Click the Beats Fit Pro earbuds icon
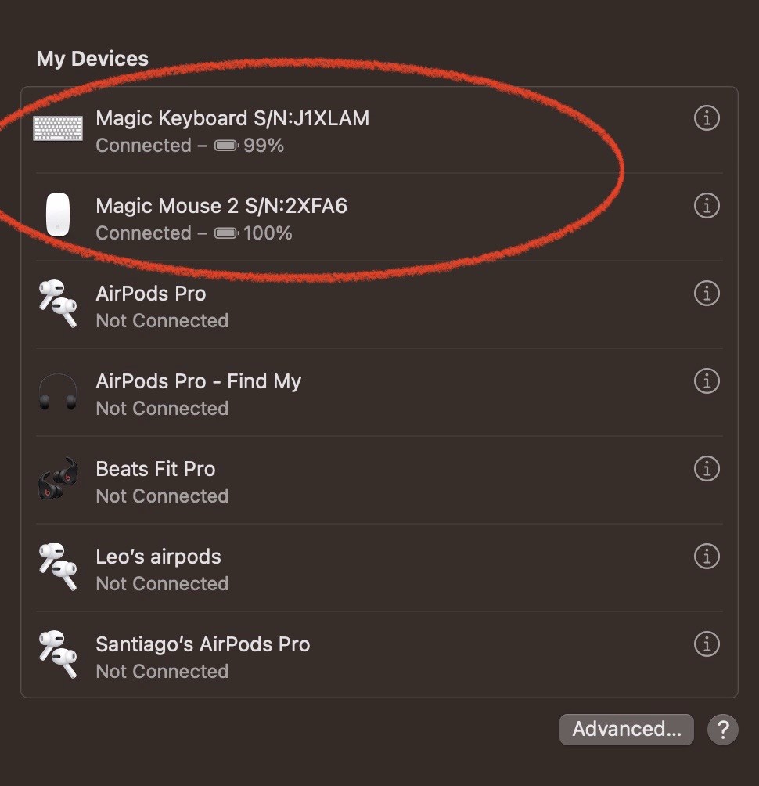This screenshot has width=759, height=786. coord(58,479)
